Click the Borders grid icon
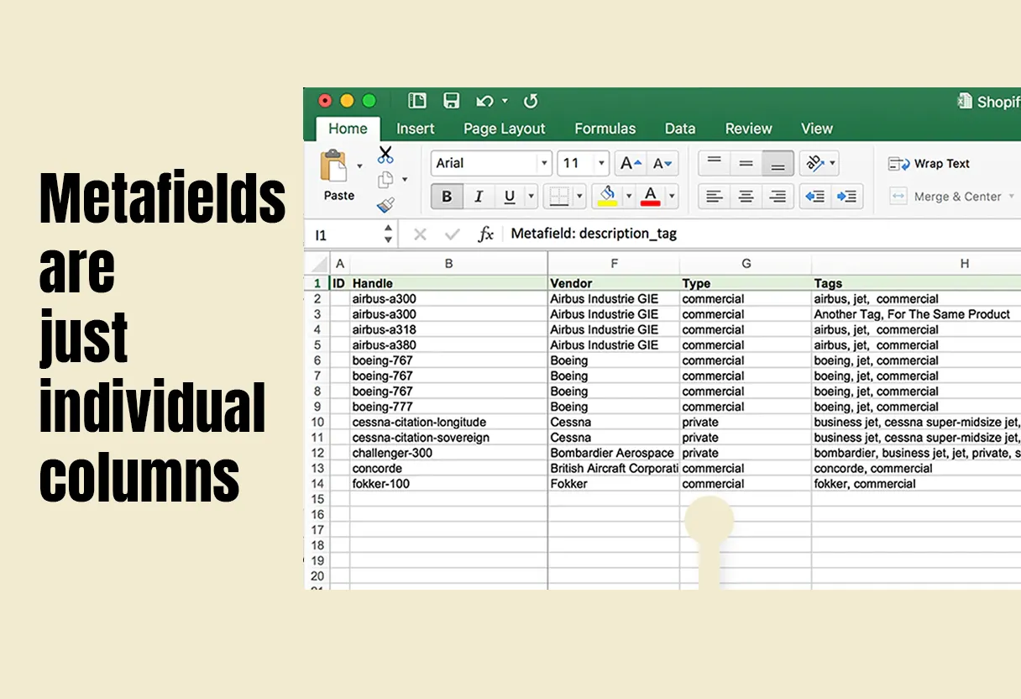Viewport: 1021px width, 699px height. (x=558, y=197)
